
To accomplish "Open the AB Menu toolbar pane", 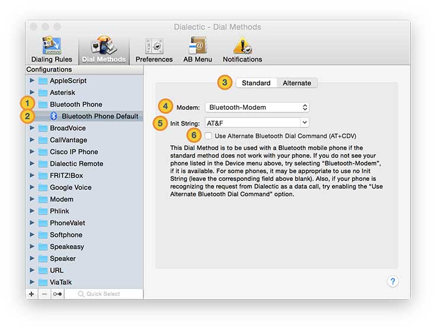I will pos(197,49).
